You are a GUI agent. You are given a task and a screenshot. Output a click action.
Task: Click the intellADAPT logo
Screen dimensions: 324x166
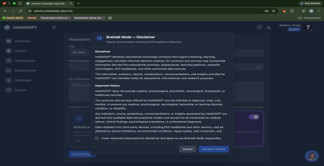click(21, 27)
